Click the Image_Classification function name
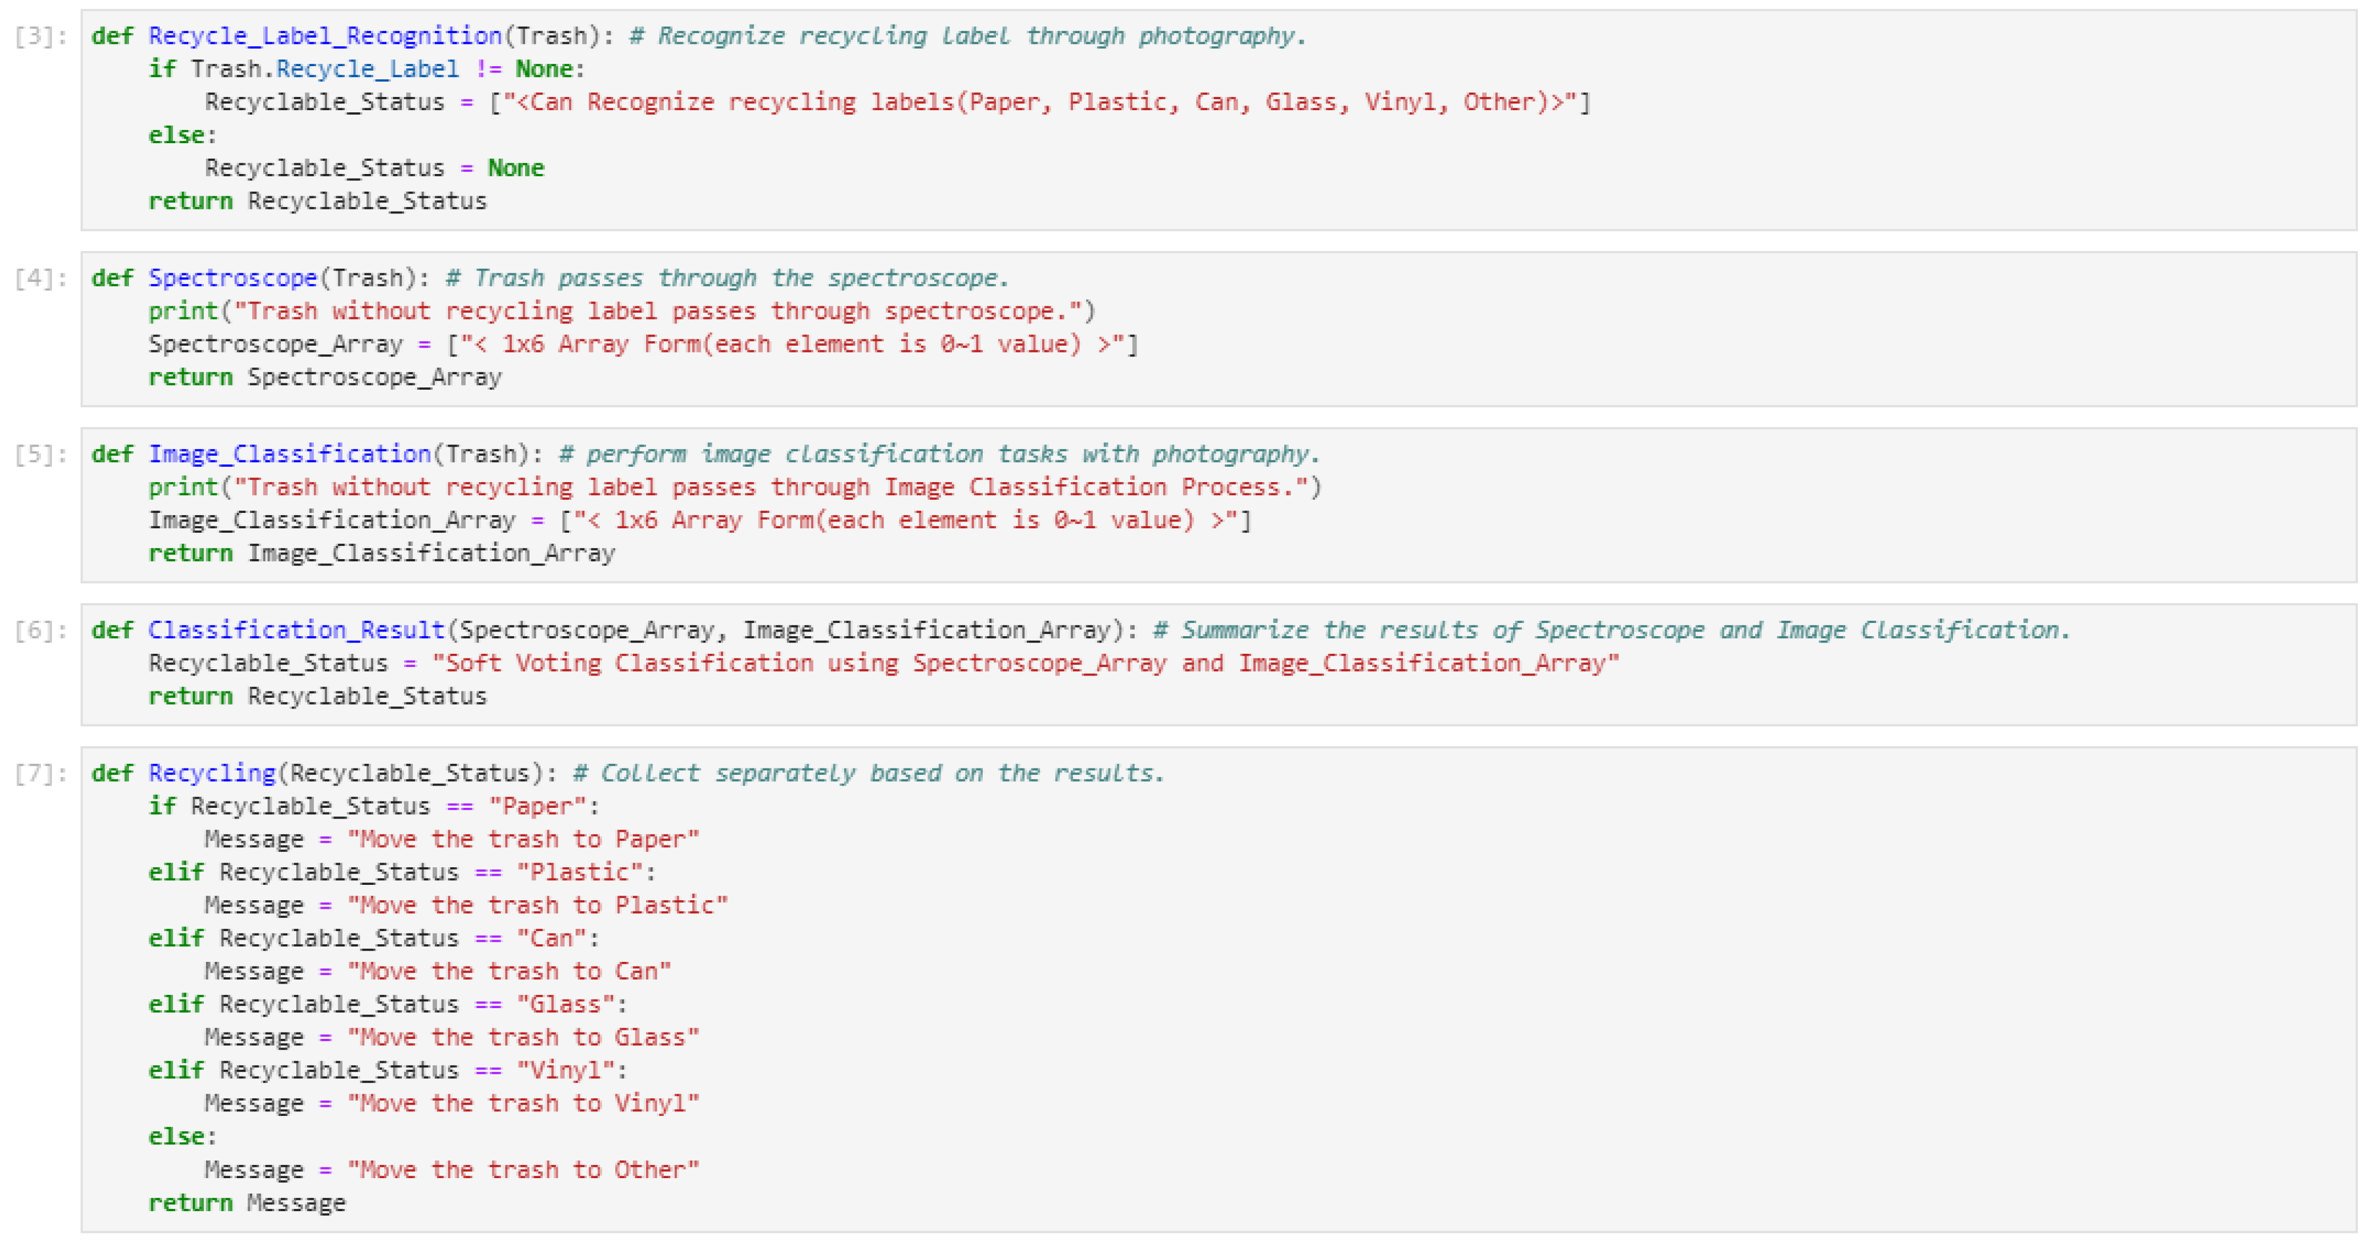Viewport: 2368px width, 1246px height. pyautogui.click(x=289, y=454)
